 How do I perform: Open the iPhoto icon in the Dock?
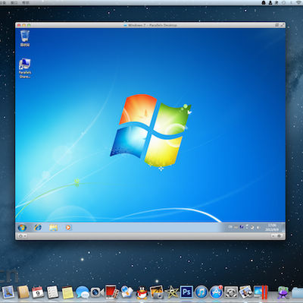157,292
